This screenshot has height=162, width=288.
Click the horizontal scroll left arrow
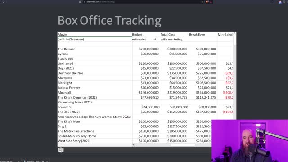tap(133, 145)
